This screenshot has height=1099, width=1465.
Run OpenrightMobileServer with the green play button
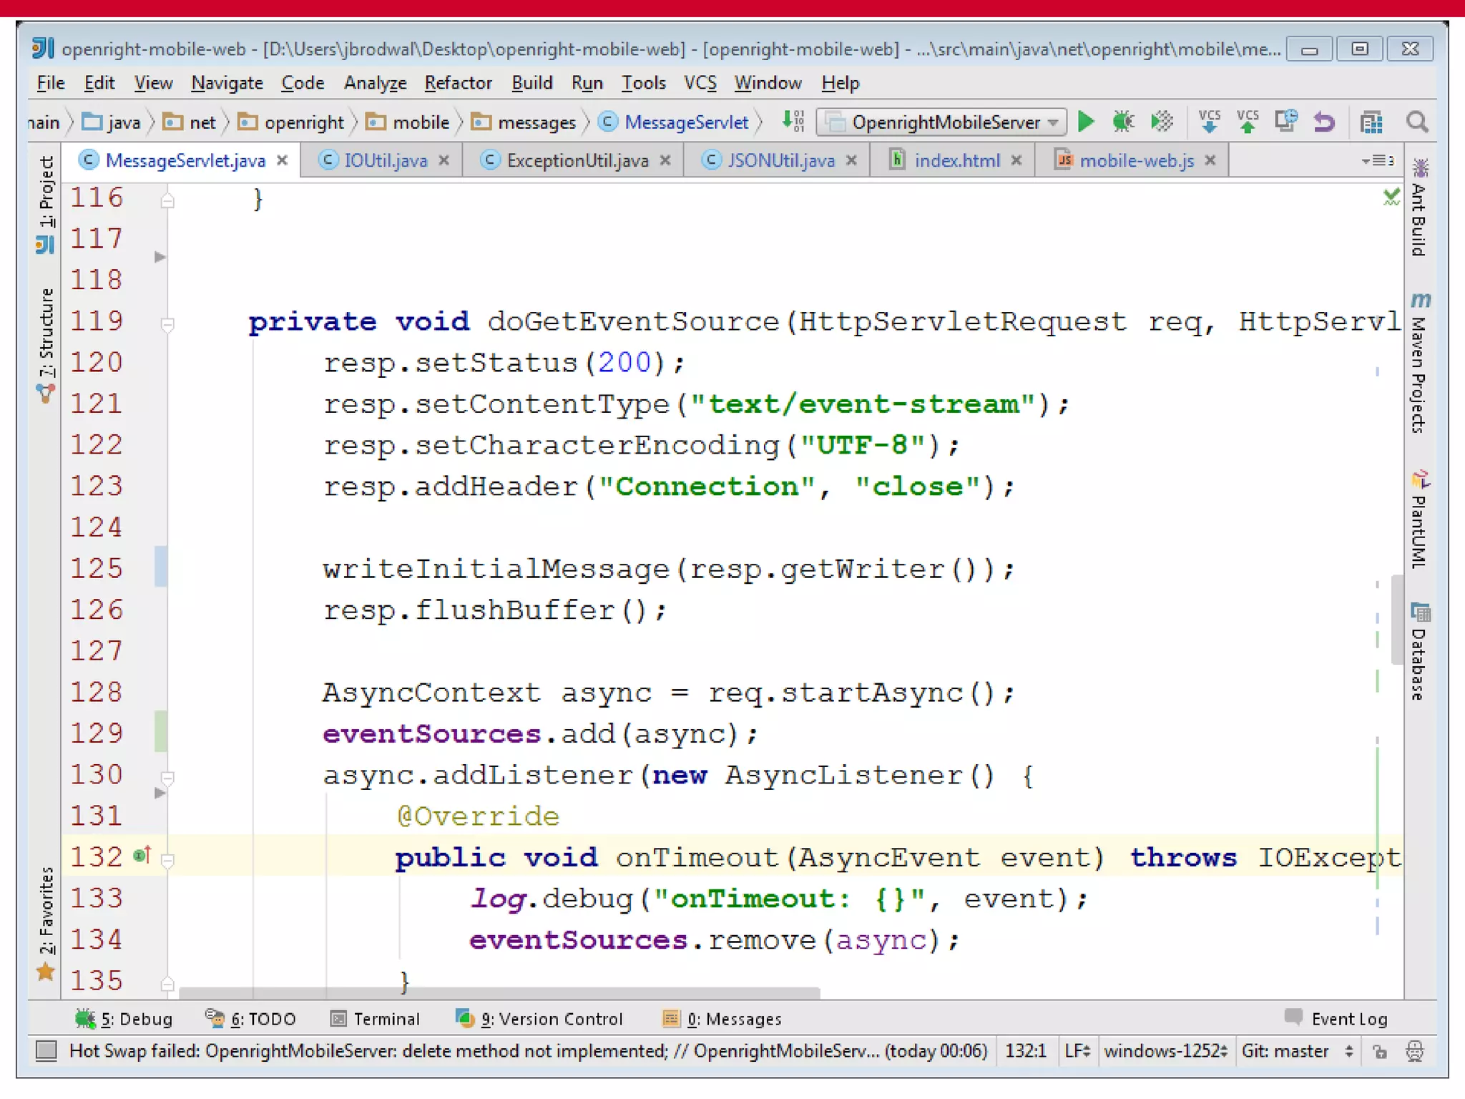click(1086, 122)
